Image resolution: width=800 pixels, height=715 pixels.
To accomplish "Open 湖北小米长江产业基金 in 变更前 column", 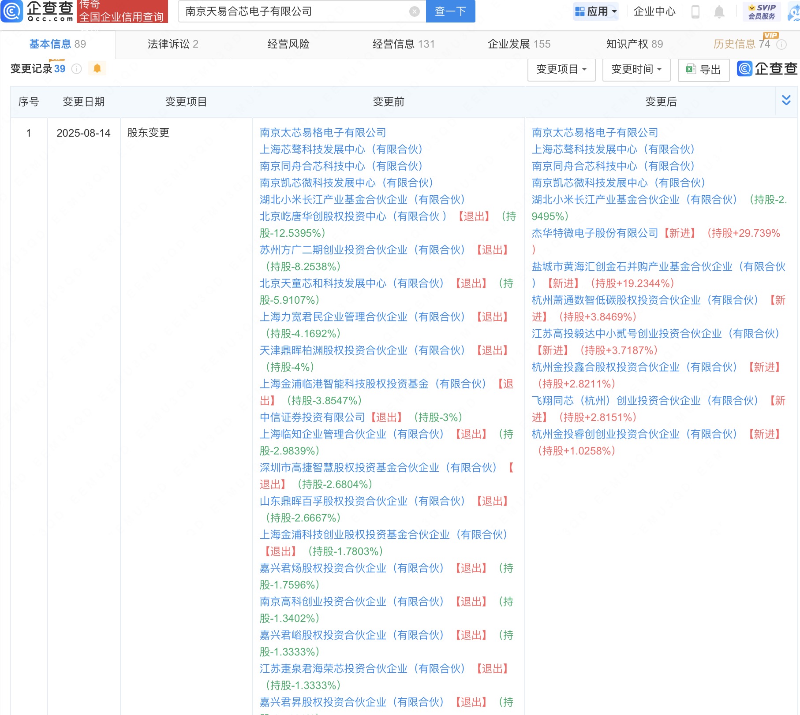I will (x=363, y=200).
